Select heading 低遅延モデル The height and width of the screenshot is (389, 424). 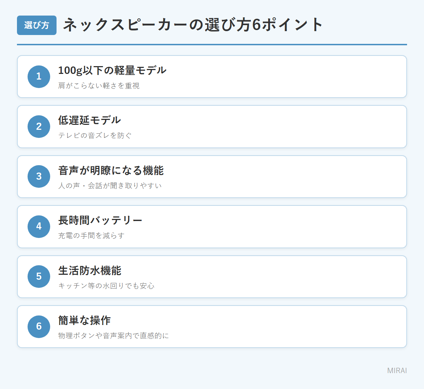point(89,120)
